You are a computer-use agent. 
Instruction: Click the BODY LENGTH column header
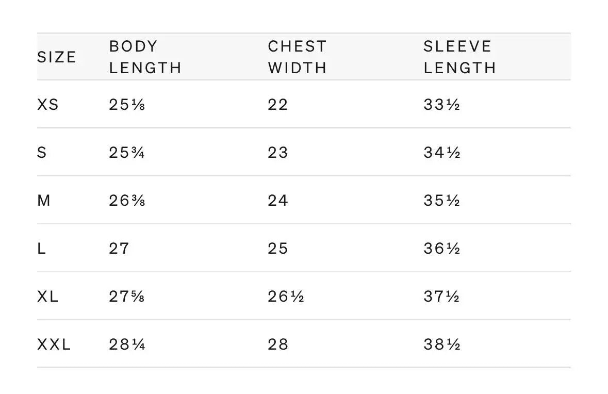click(145, 57)
